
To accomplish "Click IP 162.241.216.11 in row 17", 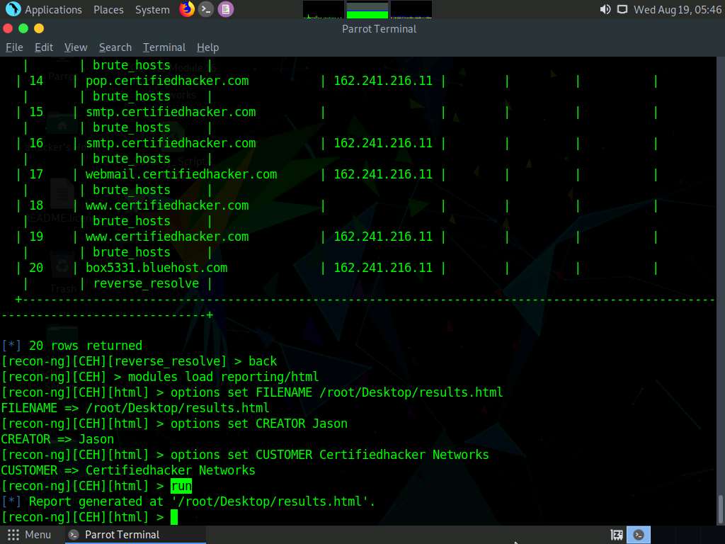I will click(x=383, y=174).
